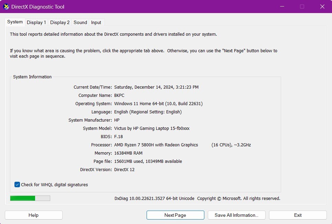Close the DirectX Diagnostic Tool window
Screen dimensions: 332x224
322,7
